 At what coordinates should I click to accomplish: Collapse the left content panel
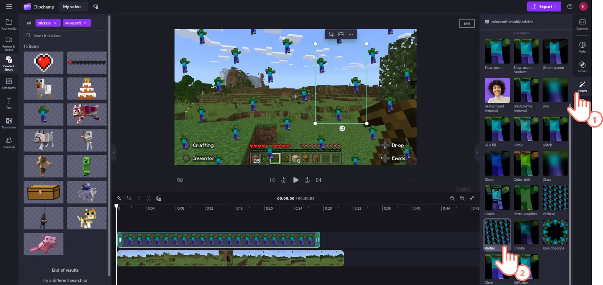114,152
